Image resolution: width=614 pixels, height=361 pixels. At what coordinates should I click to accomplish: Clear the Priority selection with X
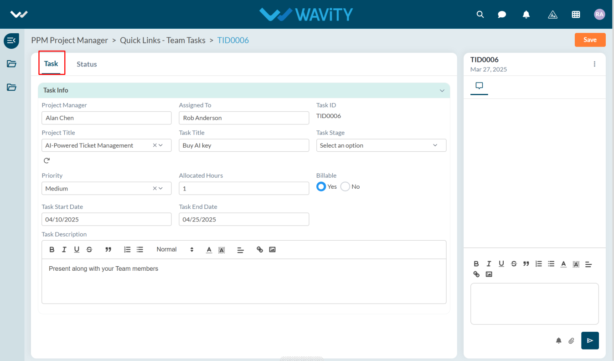[155, 188]
